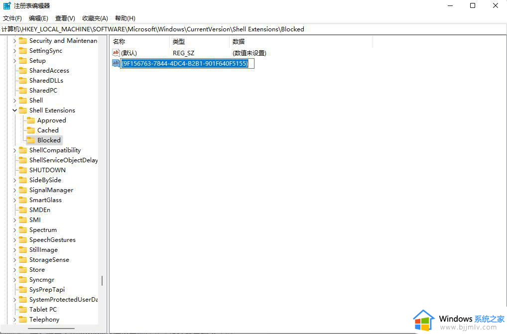Expand the StillImage key

(14, 250)
